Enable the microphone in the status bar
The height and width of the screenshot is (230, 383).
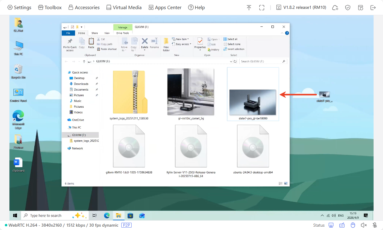tap(374, 225)
